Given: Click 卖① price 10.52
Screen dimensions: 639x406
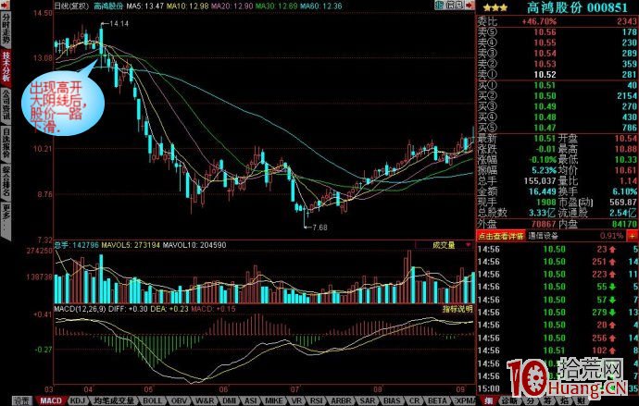Looking at the screenshot, I should pos(545,74).
